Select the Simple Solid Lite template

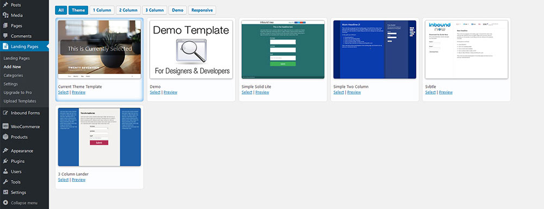246,92
